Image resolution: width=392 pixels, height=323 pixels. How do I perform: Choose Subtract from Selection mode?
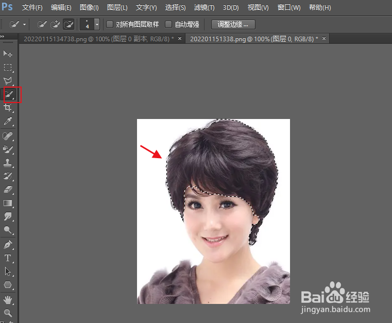(69, 24)
